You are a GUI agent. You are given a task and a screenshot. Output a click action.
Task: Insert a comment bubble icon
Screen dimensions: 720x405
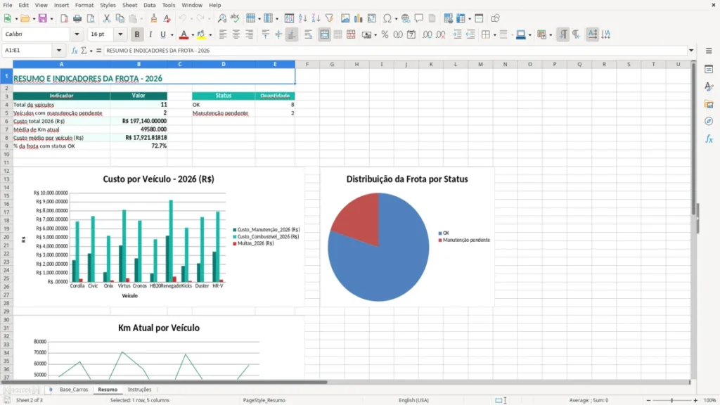(x=419, y=18)
